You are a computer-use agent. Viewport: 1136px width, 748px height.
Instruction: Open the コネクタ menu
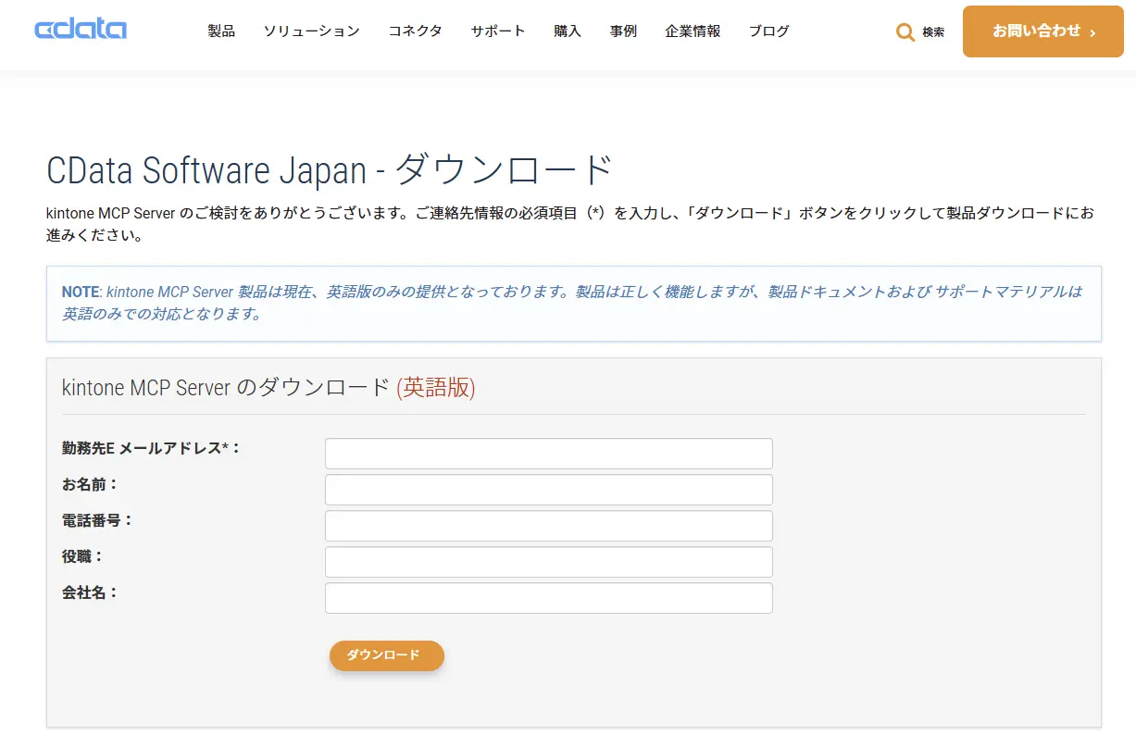[415, 31]
